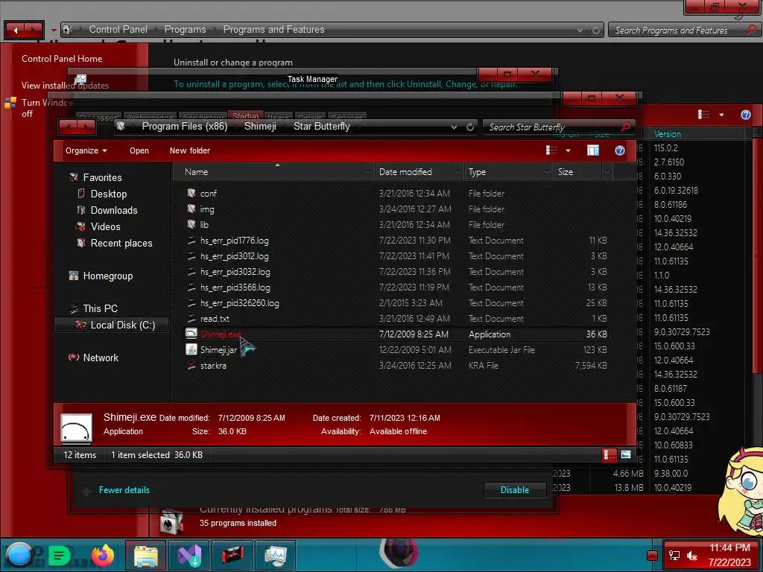This screenshot has width=763, height=572.
Task: Go back in the Control Panel window
Action: pyautogui.click(x=16, y=30)
